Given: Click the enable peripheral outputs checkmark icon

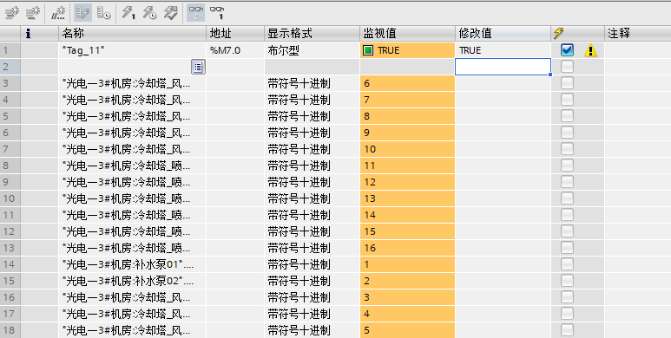Looking at the screenshot, I should [171, 13].
